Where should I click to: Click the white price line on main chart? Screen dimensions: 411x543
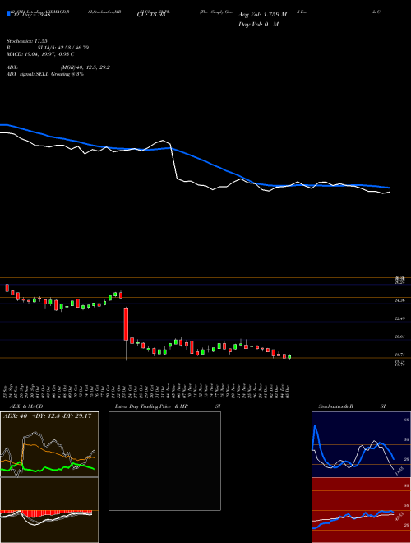174,163
